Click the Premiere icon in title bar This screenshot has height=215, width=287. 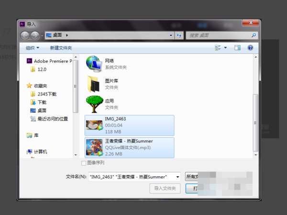click(x=22, y=24)
